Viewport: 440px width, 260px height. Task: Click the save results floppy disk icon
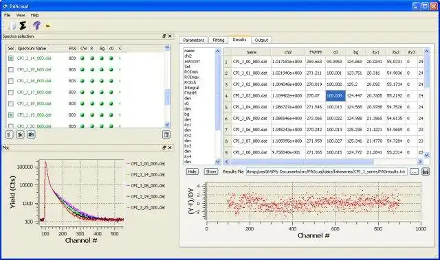coord(426,172)
